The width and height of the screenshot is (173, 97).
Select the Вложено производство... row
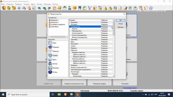coord(91,37)
